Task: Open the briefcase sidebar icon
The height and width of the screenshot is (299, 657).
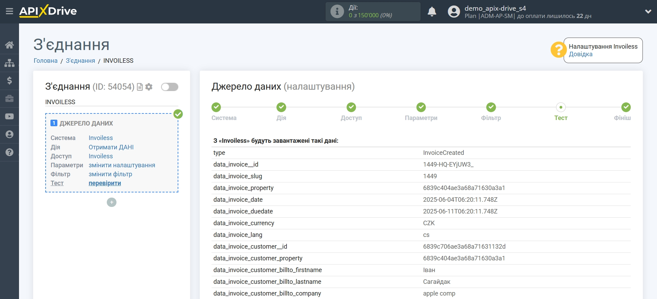Action: tap(9, 99)
